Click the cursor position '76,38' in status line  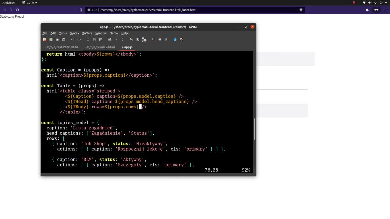(x=211, y=170)
